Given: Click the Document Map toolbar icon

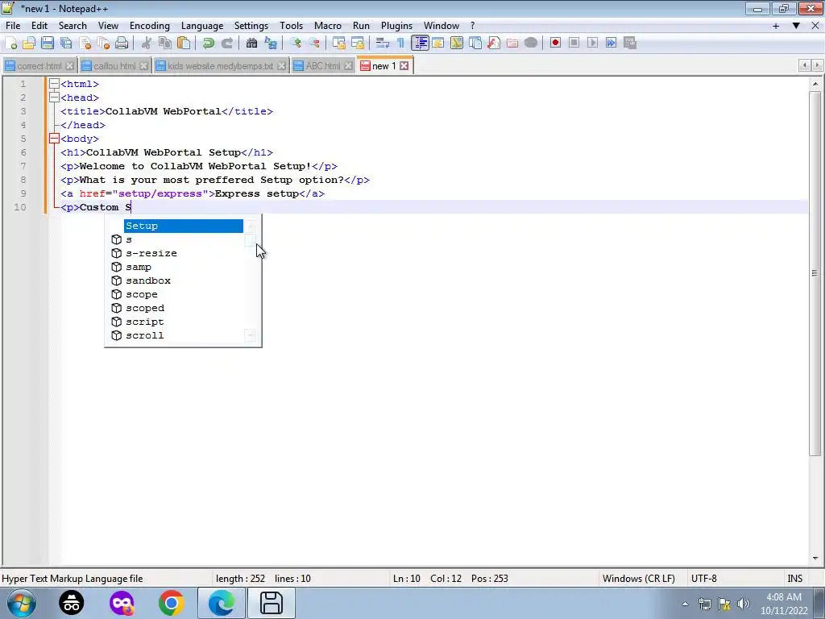Looking at the screenshot, I should [457, 44].
